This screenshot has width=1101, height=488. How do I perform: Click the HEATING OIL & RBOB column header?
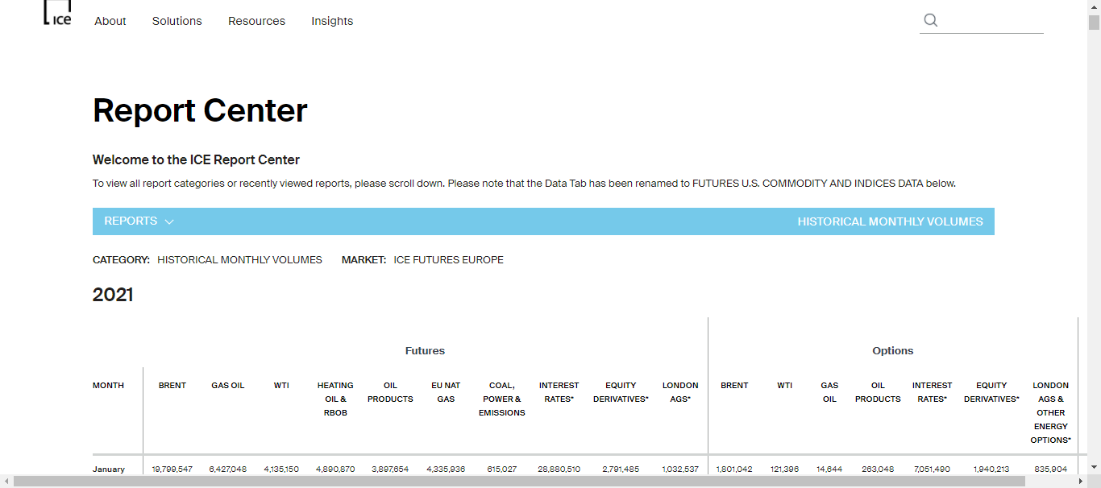[335, 399]
